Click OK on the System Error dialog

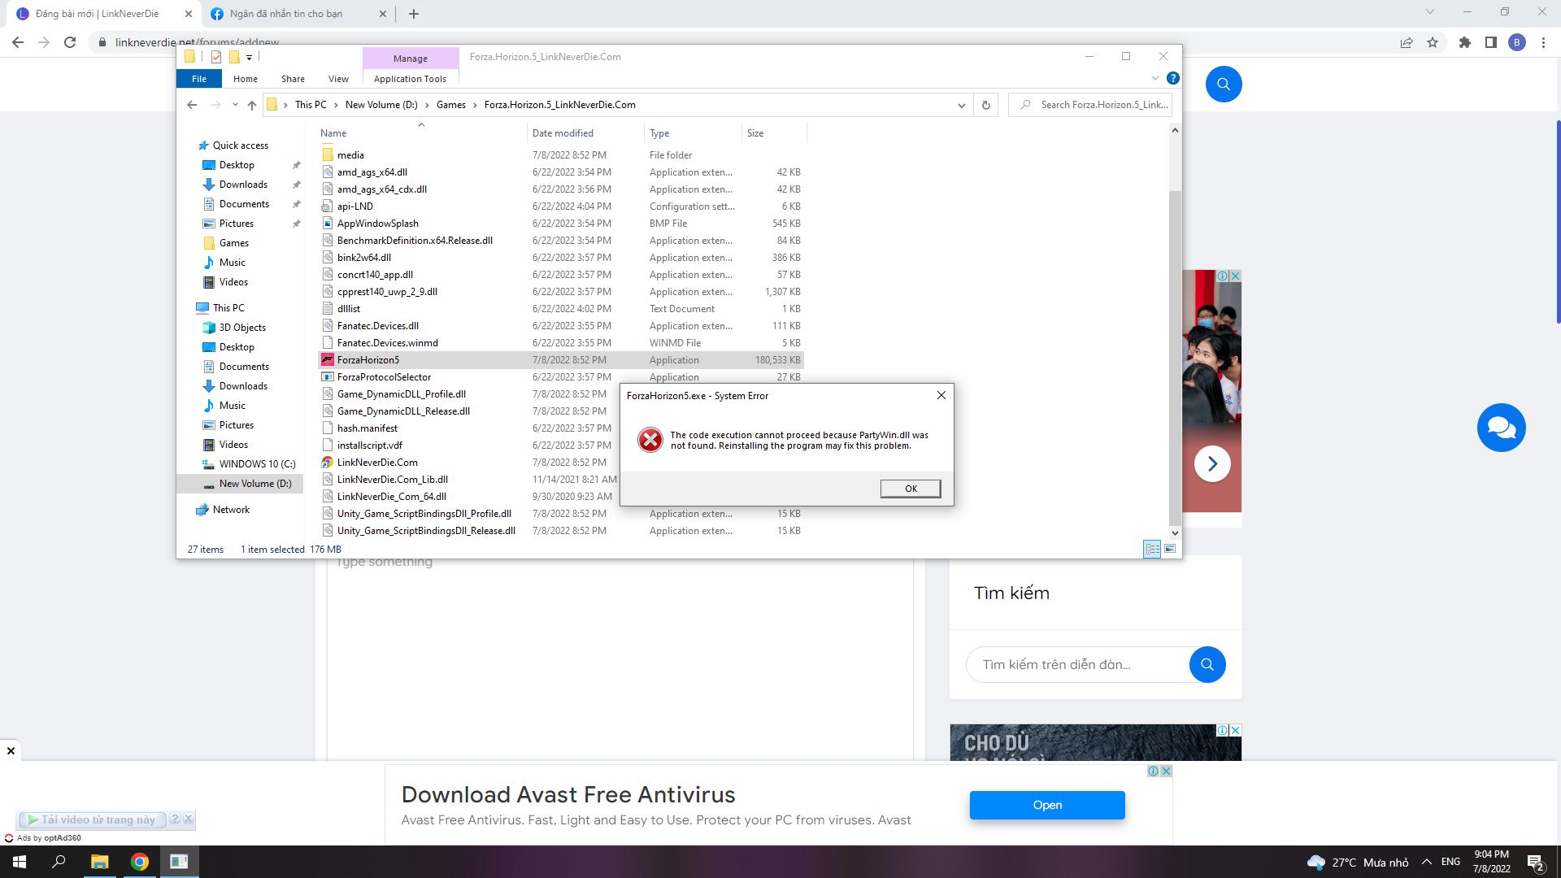910,489
